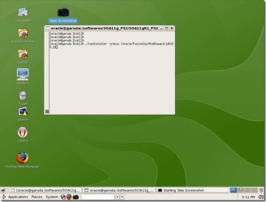Open the terminal window menu icon in title bar
The image size is (266, 202).
click(x=47, y=28)
